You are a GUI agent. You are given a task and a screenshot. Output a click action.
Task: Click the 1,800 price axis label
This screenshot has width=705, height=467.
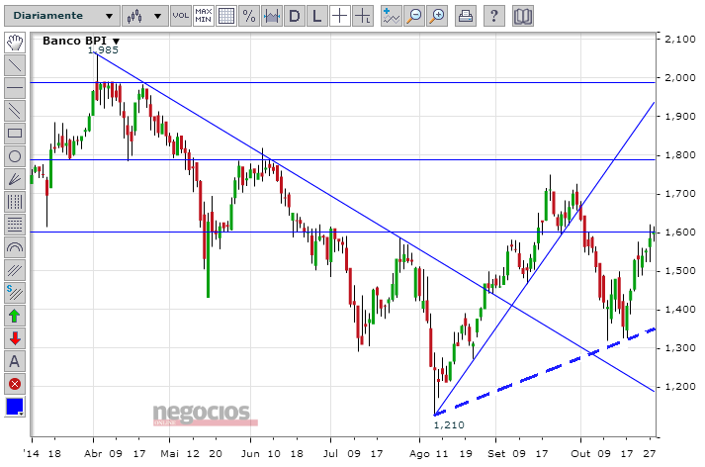click(680, 155)
